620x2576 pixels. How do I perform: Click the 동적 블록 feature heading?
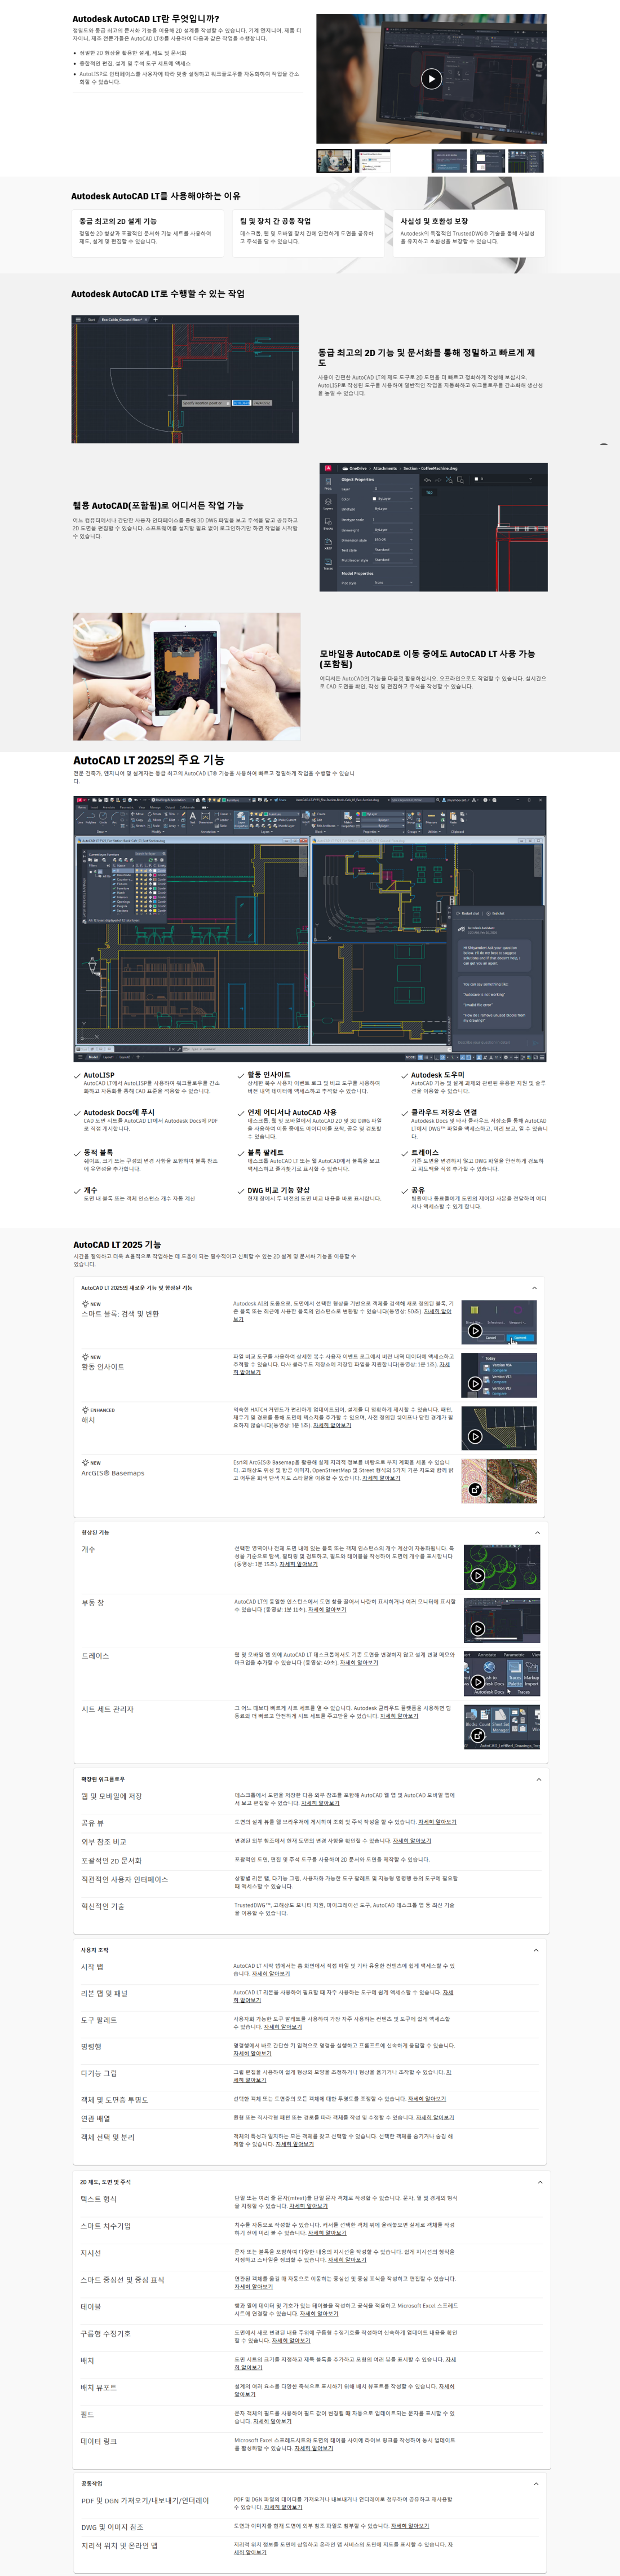click(x=98, y=1152)
